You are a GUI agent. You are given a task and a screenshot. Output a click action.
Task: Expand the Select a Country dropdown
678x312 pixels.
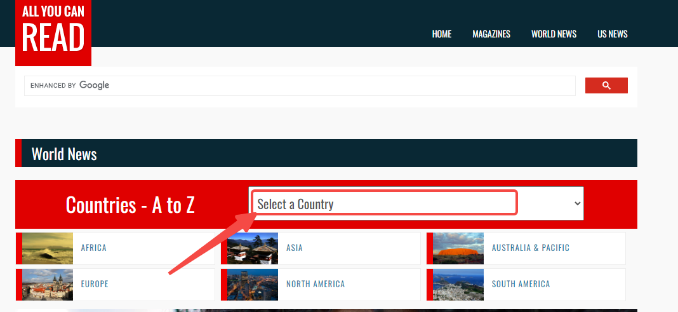click(x=416, y=203)
